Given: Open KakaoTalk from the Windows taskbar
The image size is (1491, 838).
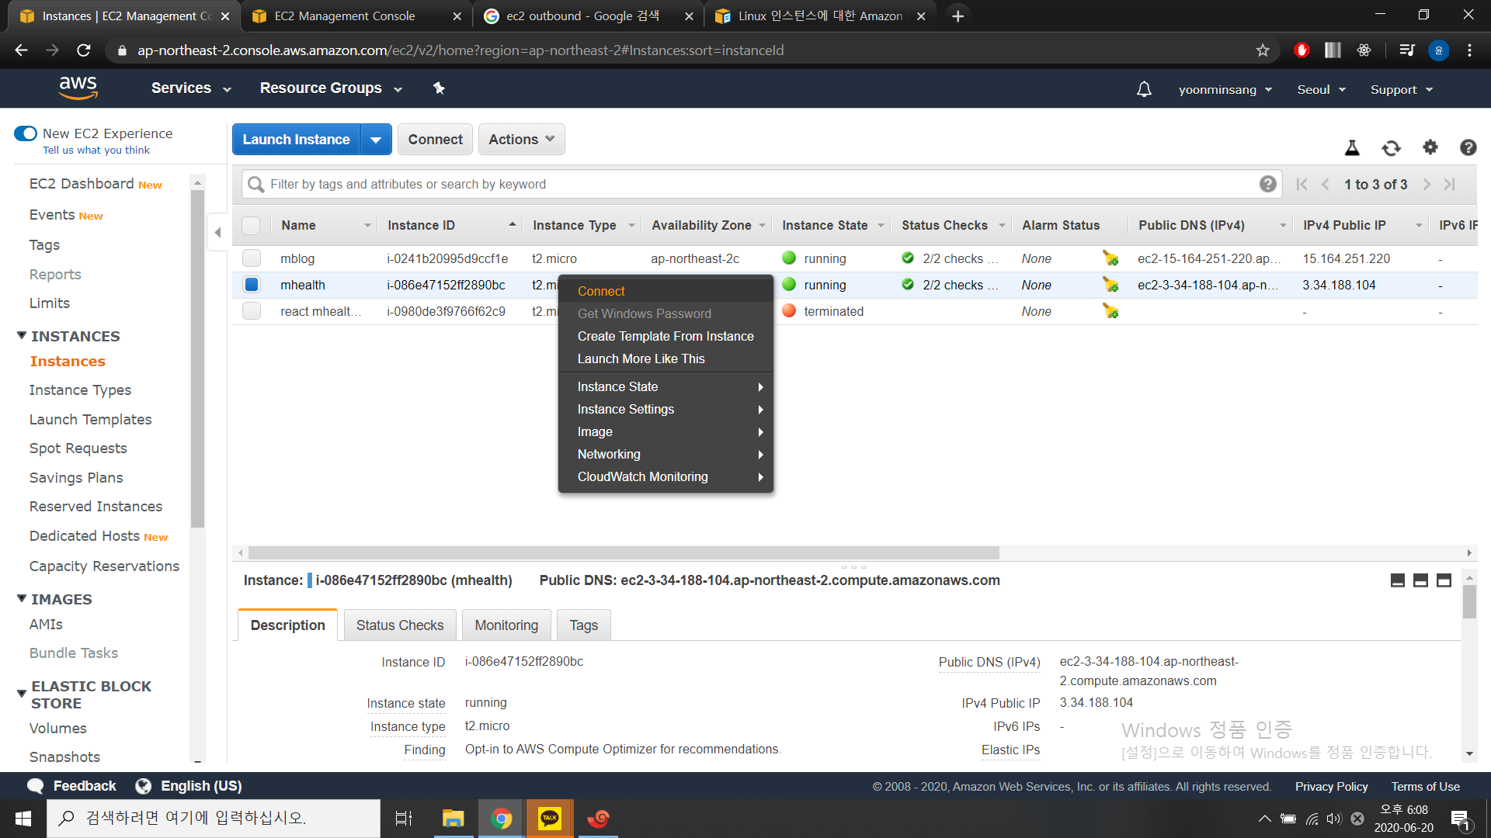Looking at the screenshot, I should click(x=550, y=818).
